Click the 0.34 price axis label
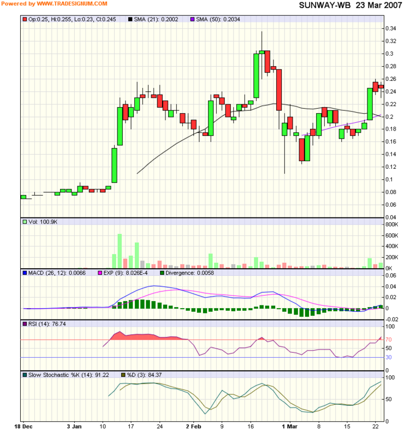Image resolution: width=404 pixels, height=437 pixels. (x=391, y=28)
